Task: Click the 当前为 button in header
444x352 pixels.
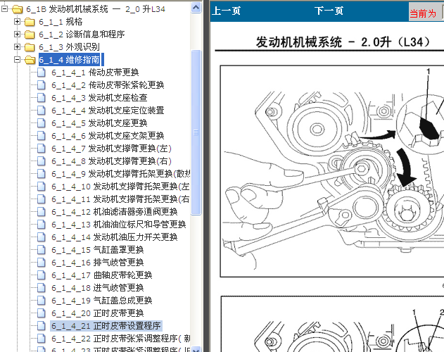Action: [x=423, y=13]
